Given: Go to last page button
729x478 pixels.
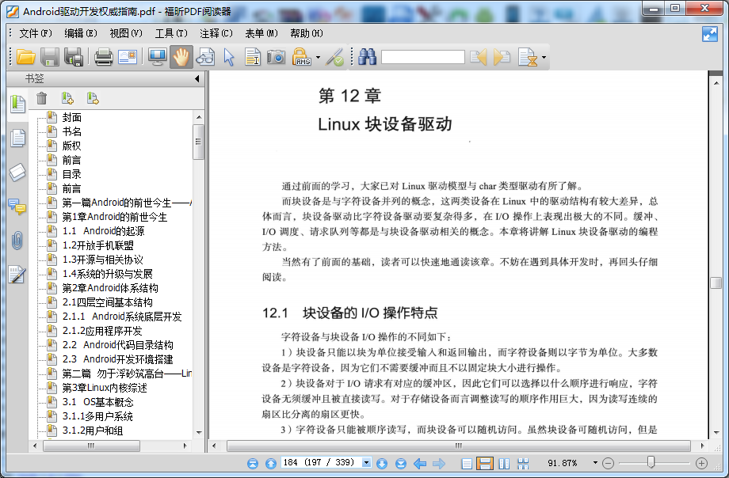Looking at the screenshot, I should click(401, 463).
